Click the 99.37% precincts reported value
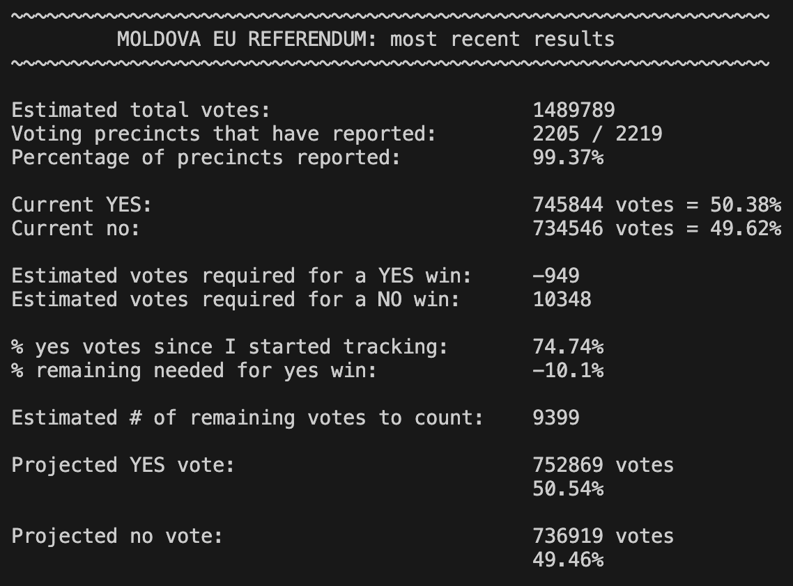Screen dimensions: 793x586 [x=568, y=157]
